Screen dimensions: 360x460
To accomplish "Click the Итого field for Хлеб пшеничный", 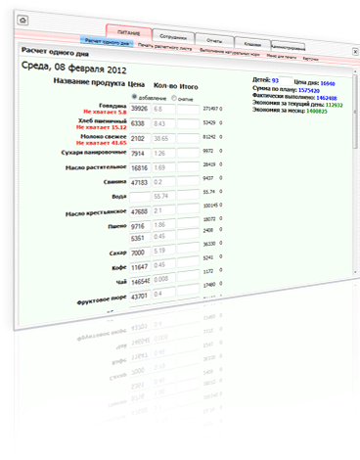I will 188,123.
